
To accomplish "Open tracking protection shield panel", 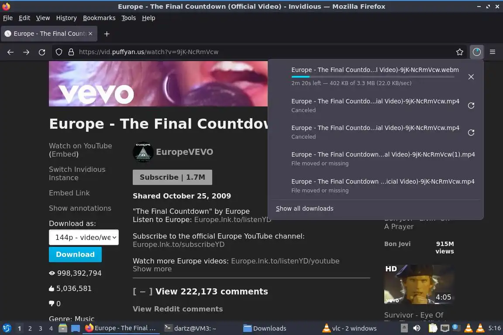I will 59,52.
